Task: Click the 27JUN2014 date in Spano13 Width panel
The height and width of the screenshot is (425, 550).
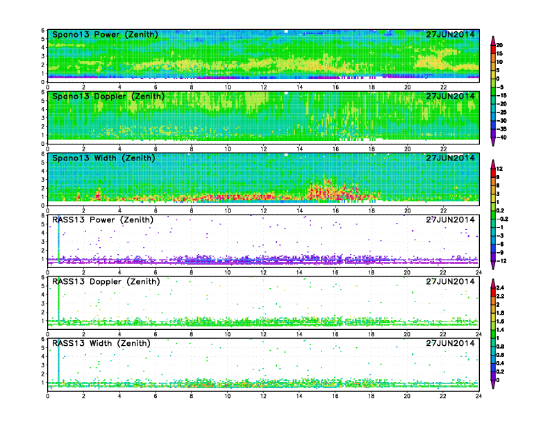Action: point(451,158)
